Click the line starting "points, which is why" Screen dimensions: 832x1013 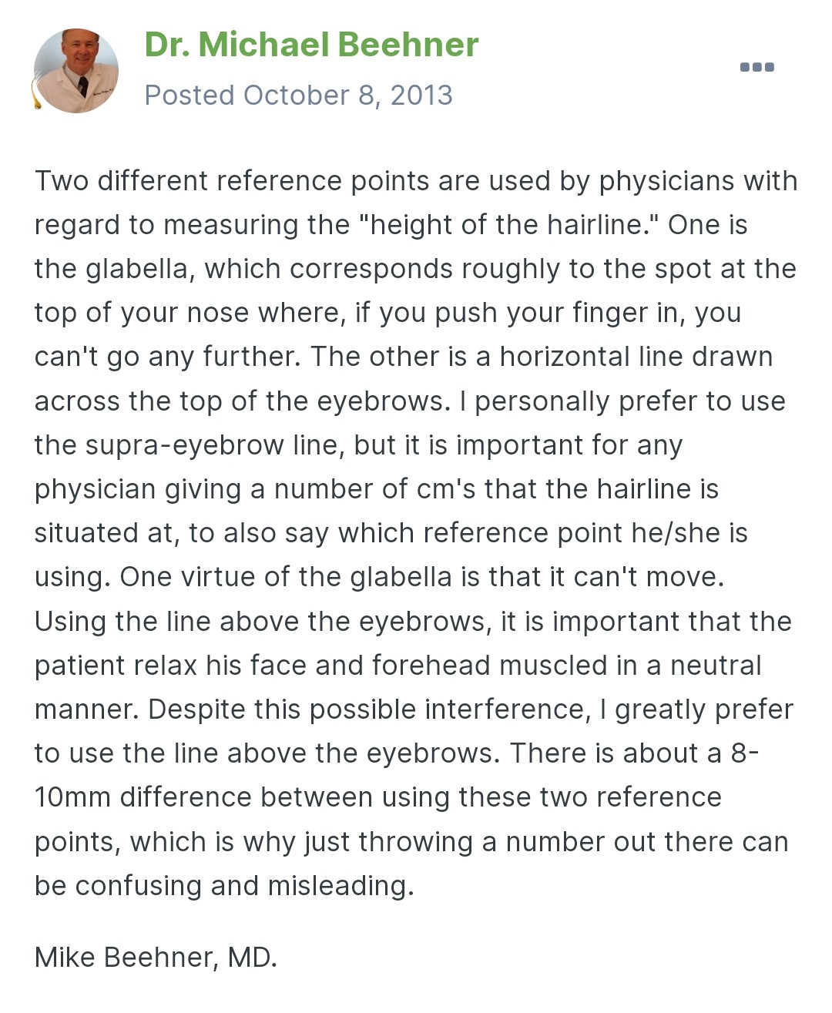(x=411, y=842)
